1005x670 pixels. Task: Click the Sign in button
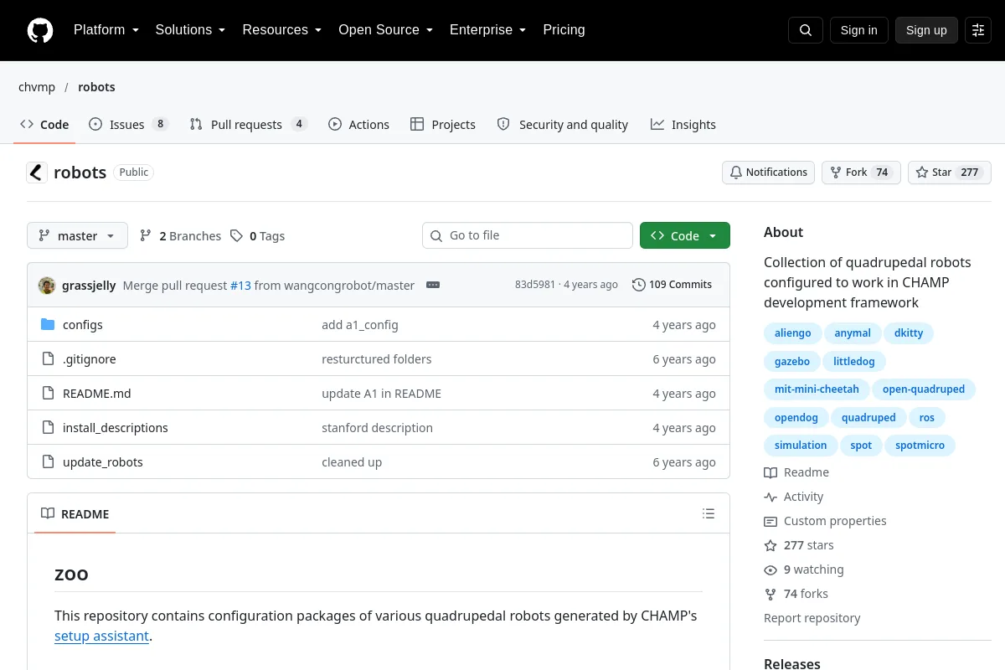coord(858,30)
